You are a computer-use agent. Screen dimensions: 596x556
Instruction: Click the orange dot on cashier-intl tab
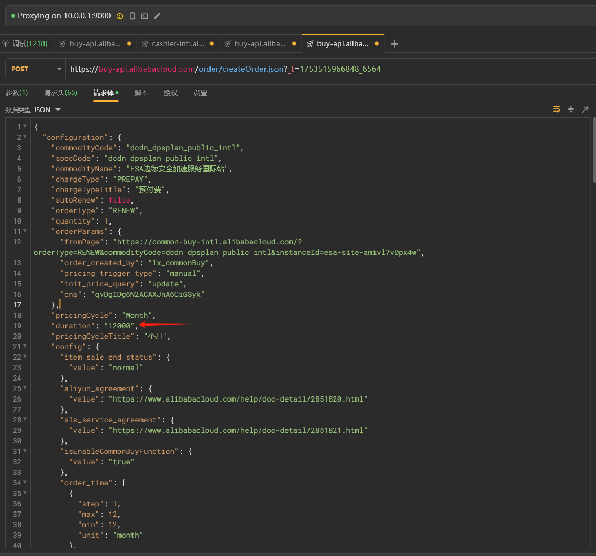pyautogui.click(x=212, y=43)
